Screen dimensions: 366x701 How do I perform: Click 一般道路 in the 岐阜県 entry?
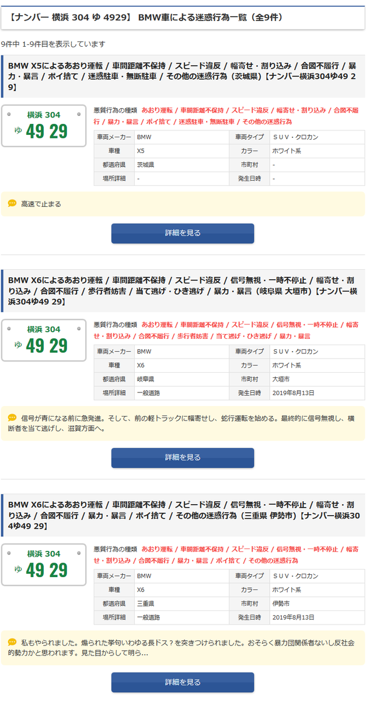point(148,393)
